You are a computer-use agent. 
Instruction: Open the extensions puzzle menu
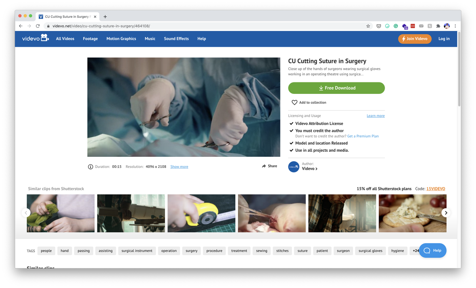[x=438, y=26]
